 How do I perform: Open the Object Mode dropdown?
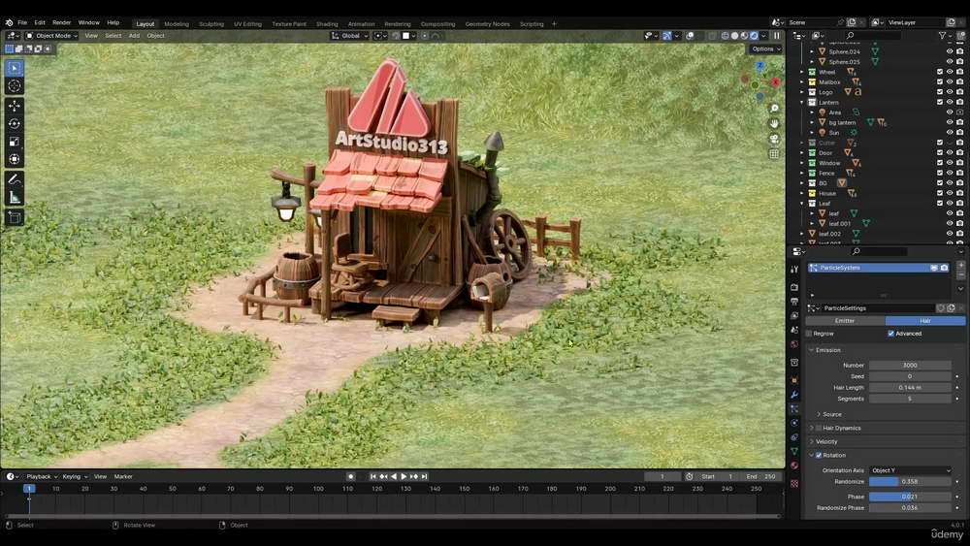pyautogui.click(x=51, y=36)
